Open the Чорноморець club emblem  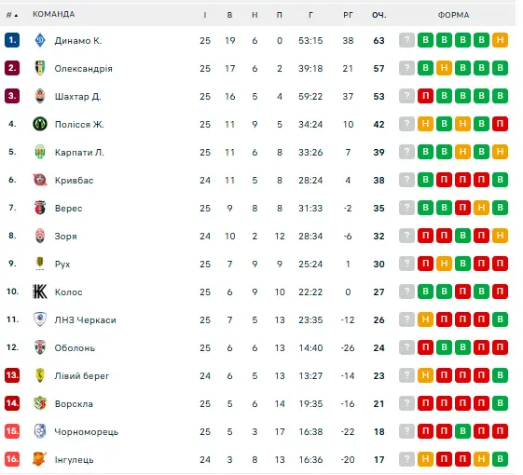[40, 431]
